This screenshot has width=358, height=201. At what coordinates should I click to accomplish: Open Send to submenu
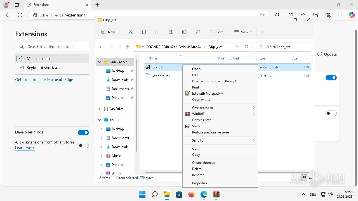pos(220,140)
